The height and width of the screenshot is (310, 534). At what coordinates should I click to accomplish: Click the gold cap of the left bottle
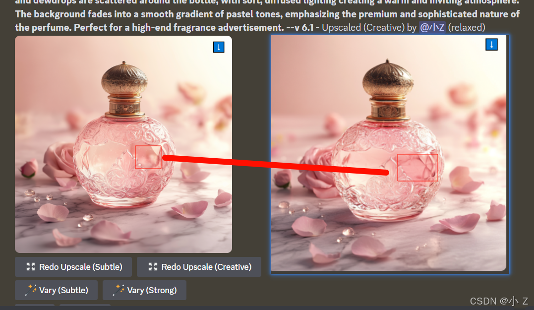coord(124,79)
